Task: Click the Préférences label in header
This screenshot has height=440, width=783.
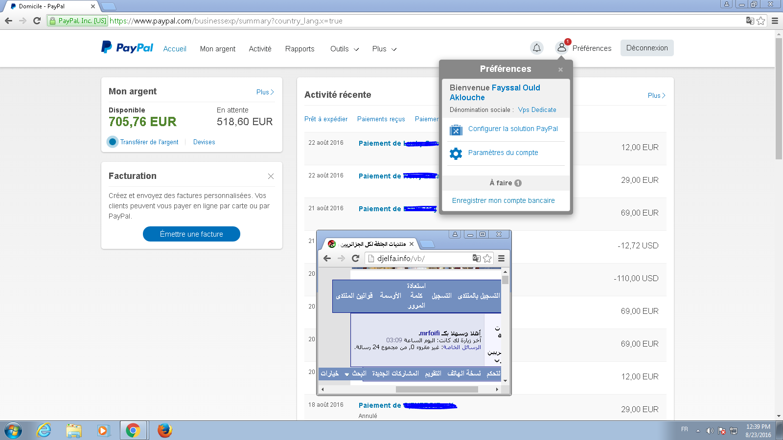Action: coord(592,48)
